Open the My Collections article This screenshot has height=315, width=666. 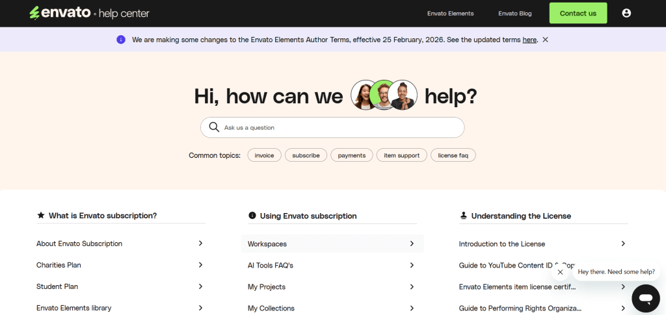tap(271, 309)
